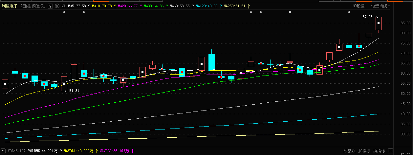Click the 沪股通 link
The image size is (413, 155).
(359, 6)
